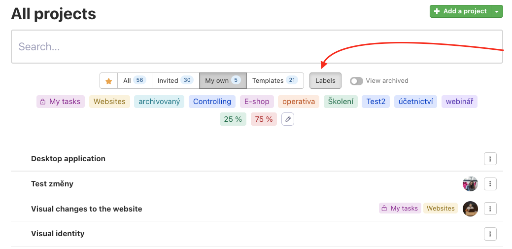Click the avatar on Test změny row
This screenshot has width=512, height=249.
[x=470, y=183]
